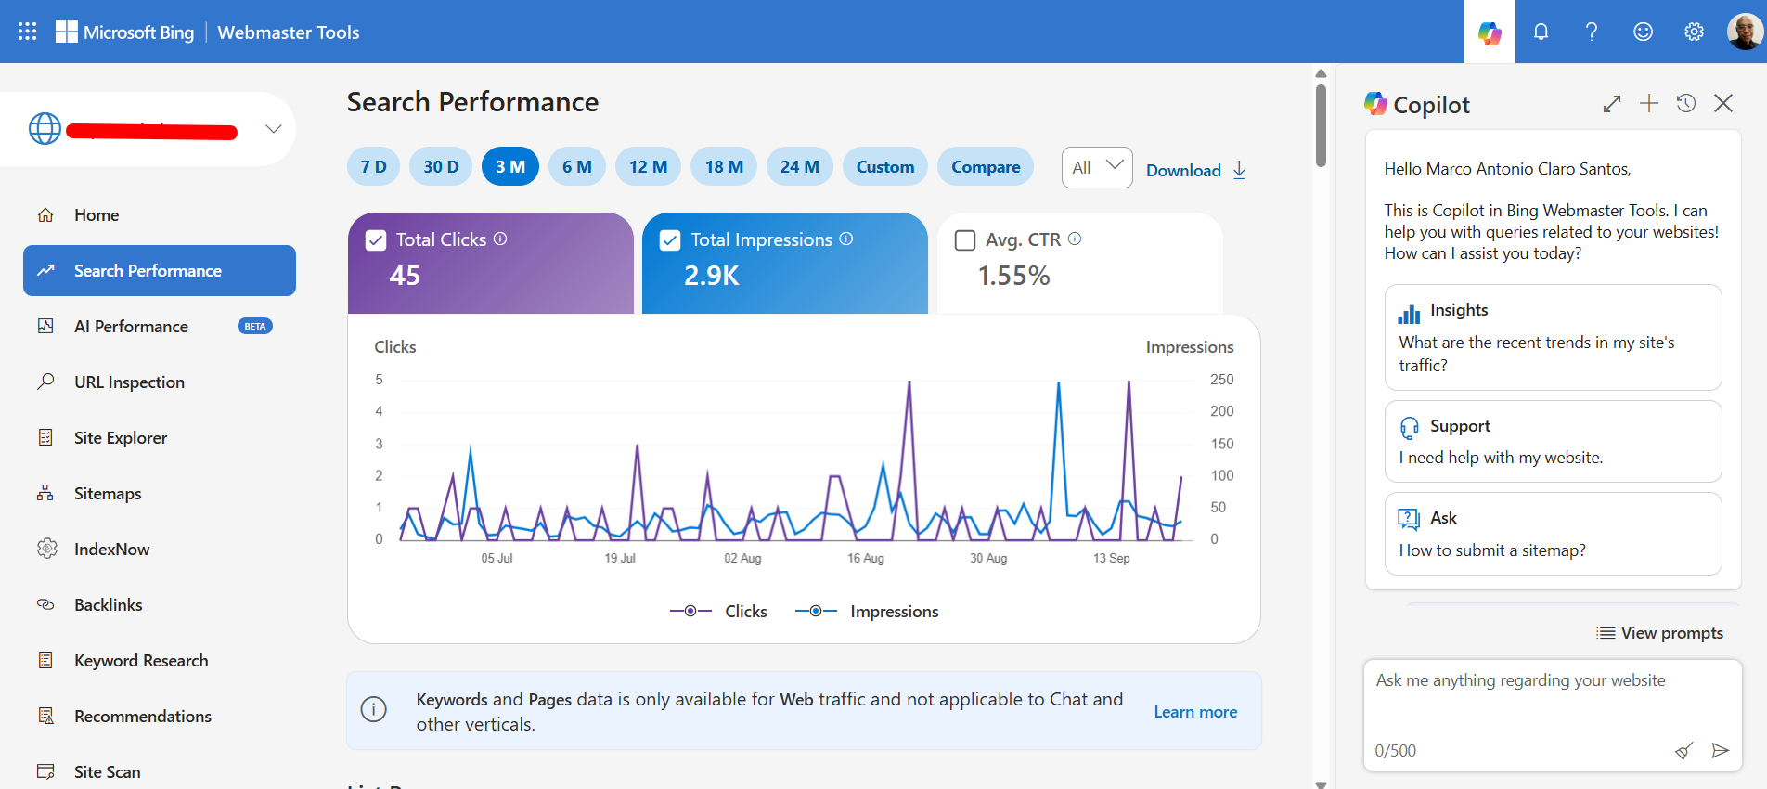Expand the site selector dropdown chevron
1767x789 pixels.
coord(273,129)
